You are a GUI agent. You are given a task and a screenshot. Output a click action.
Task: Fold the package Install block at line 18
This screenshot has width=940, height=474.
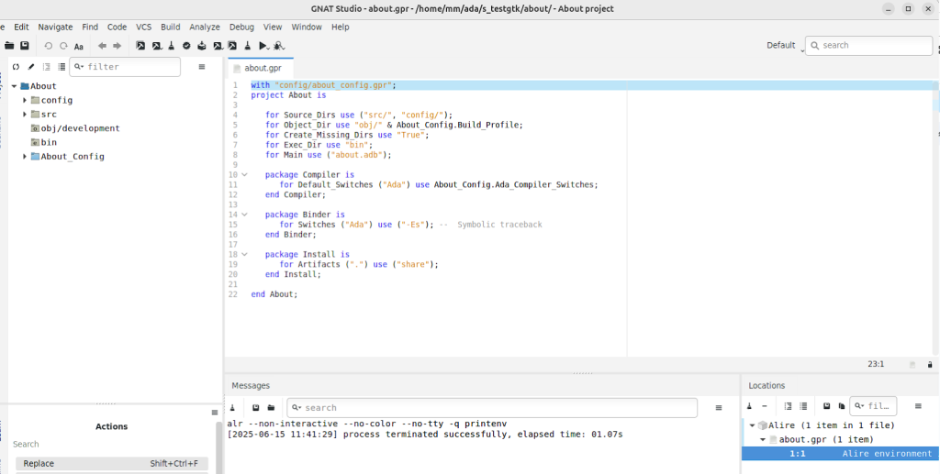pyautogui.click(x=244, y=254)
